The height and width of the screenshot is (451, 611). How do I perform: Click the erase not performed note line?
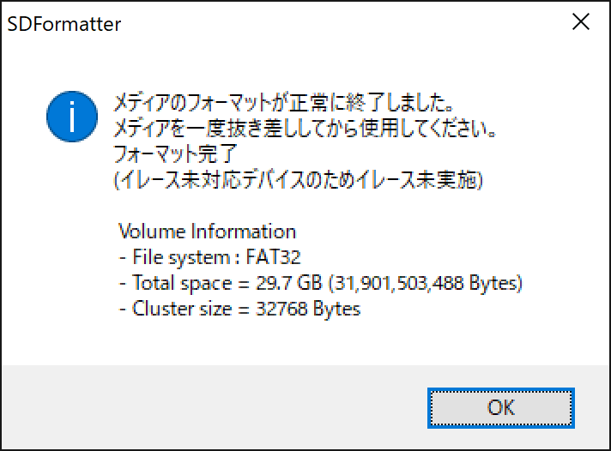tap(300, 182)
